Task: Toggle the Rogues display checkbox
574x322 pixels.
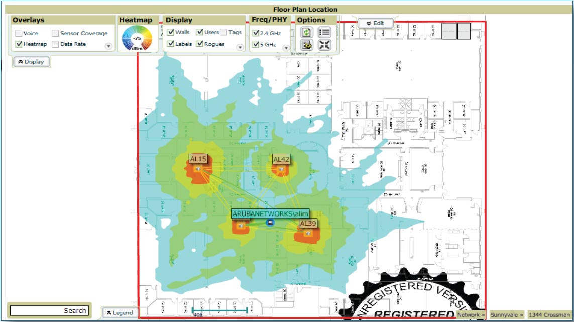Action: (x=199, y=44)
